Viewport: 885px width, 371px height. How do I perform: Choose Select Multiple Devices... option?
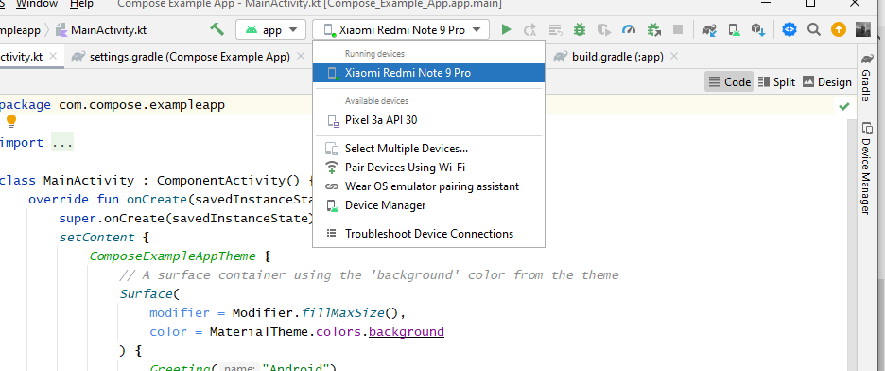pyautogui.click(x=429, y=149)
